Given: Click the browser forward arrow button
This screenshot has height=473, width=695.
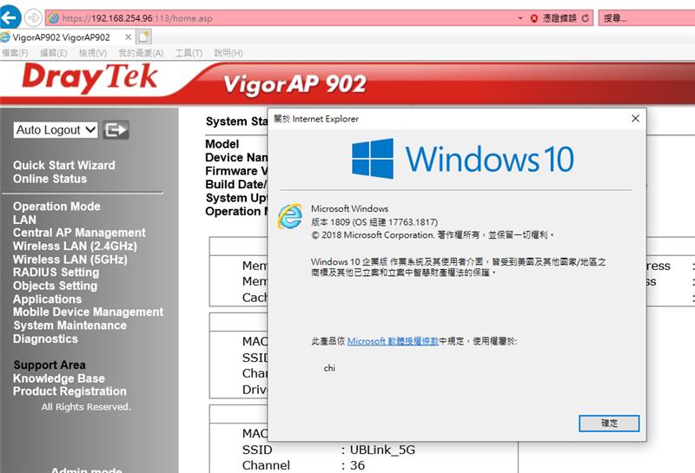Looking at the screenshot, I should pos(33,17).
